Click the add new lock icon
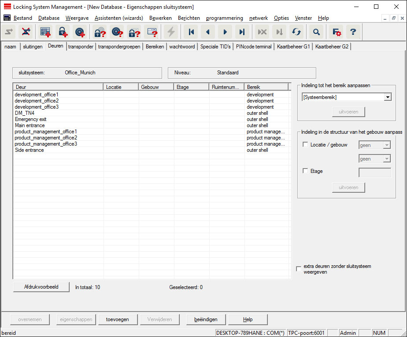This screenshot has width=407, height=337. (x=62, y=32)
